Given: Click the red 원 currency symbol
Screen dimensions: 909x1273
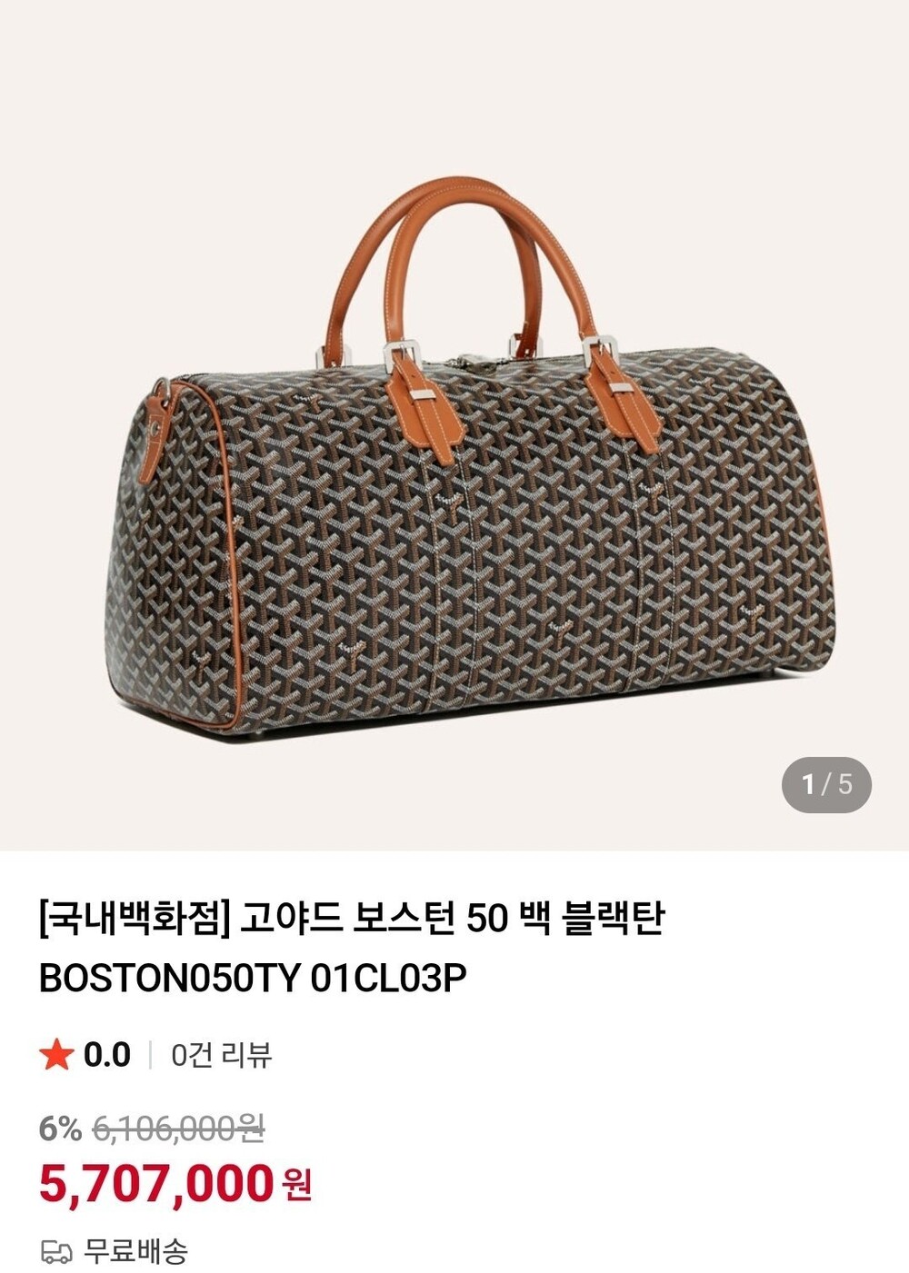Looking at the screenshot, I should 297,1185.
